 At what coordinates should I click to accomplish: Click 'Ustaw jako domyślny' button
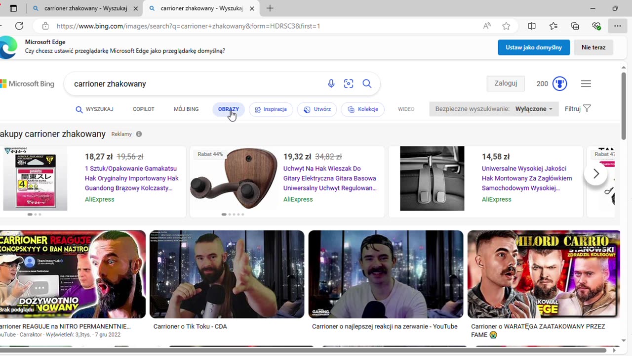534,47
